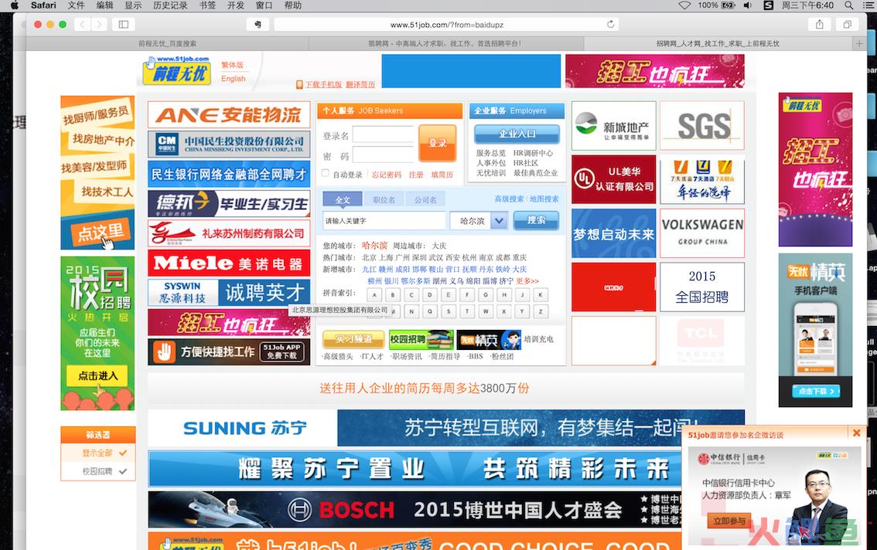Toggle 显示全部 filter checkmark
The width and height of the screenshot is (877, 550).
[x=122, y=453]
